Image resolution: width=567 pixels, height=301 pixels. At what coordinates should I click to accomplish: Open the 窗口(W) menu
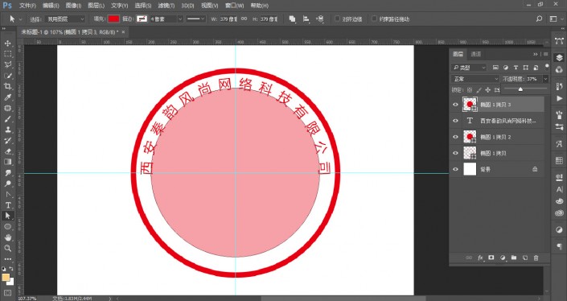(x=234, y=6)
